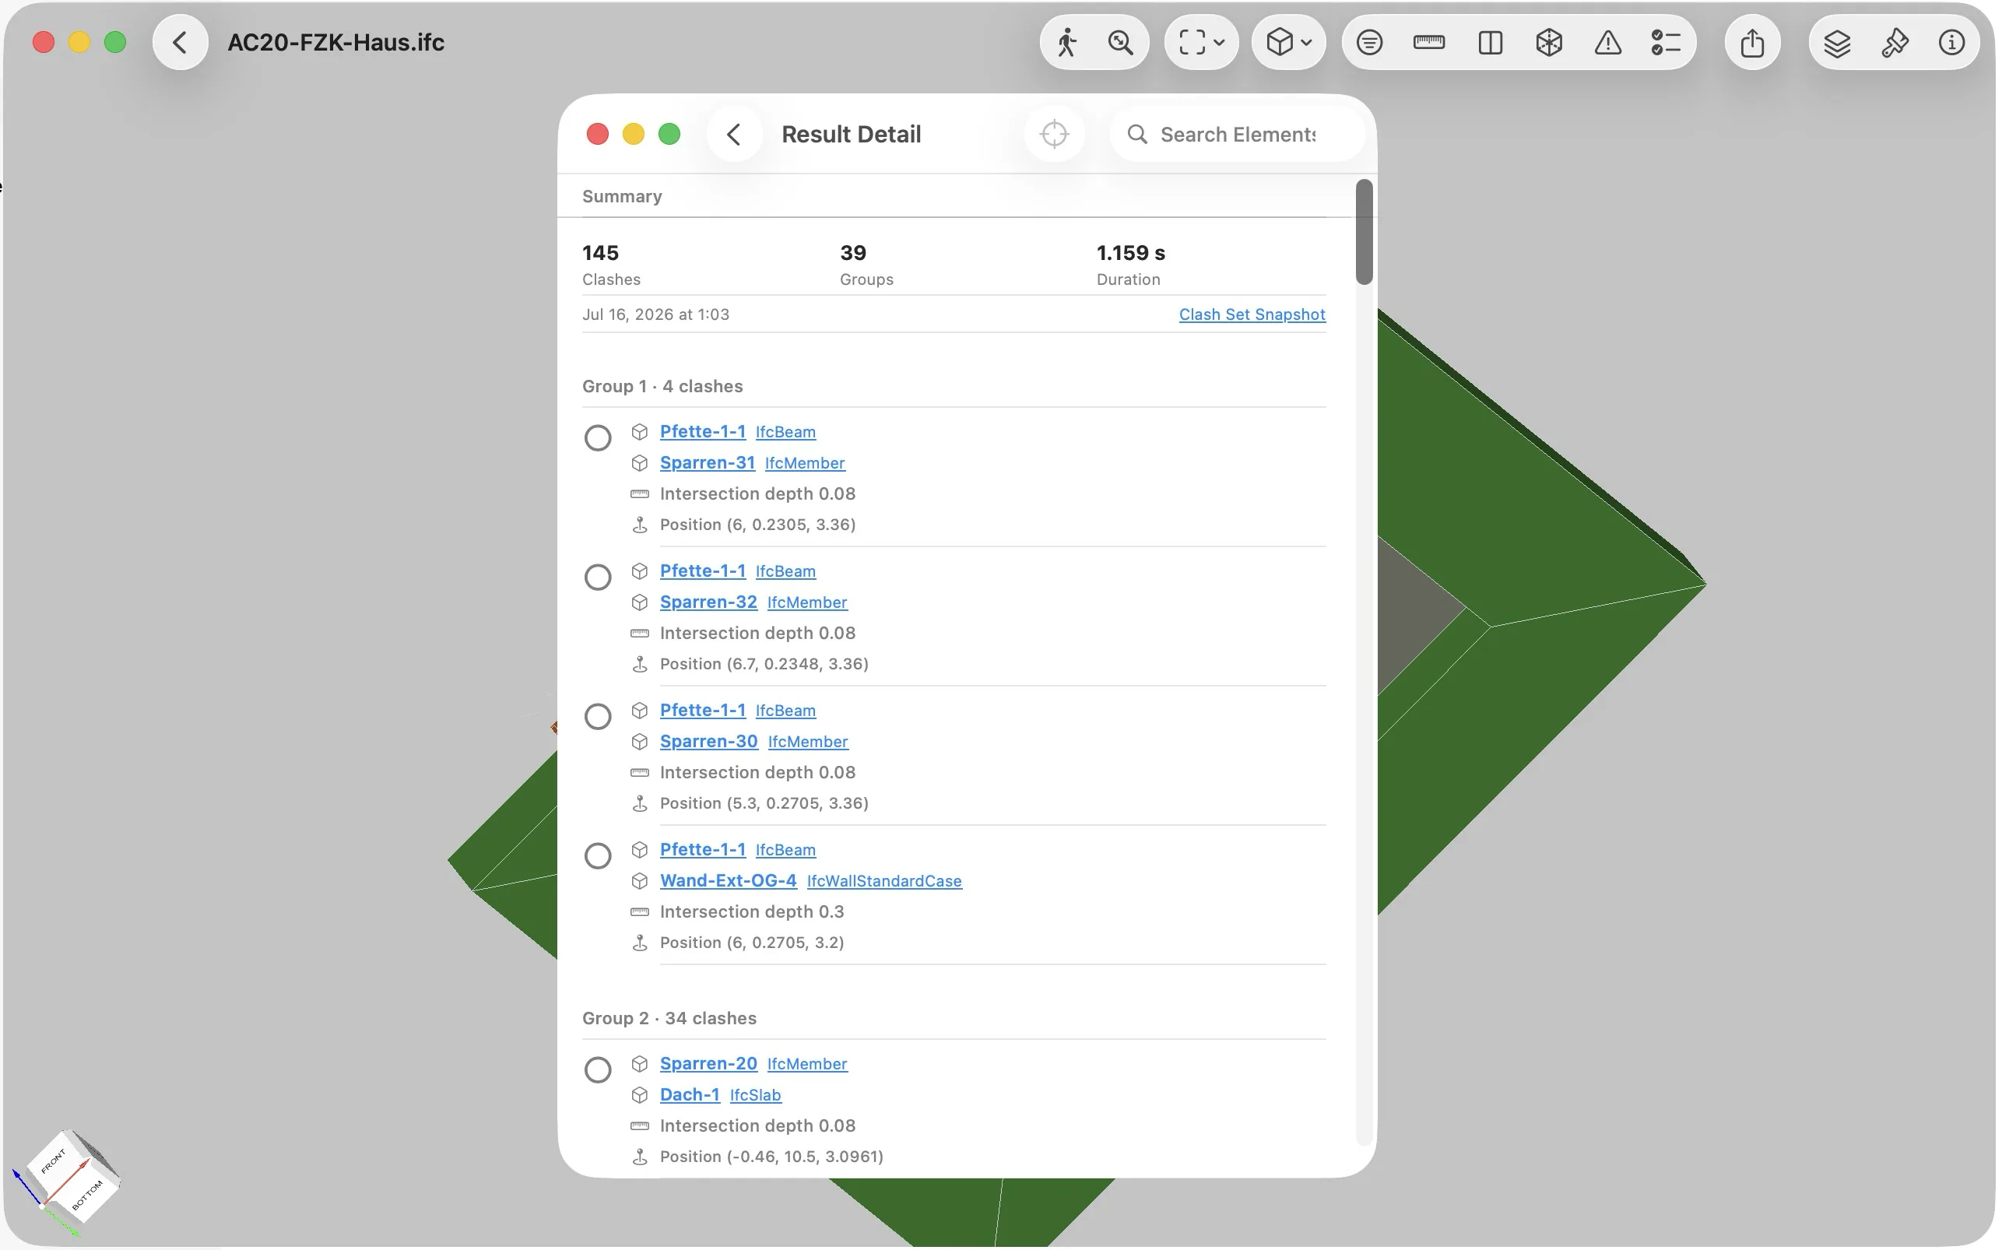Open the measure ruler tool
This screenshot has height=1250, width=2002.
1429,42
